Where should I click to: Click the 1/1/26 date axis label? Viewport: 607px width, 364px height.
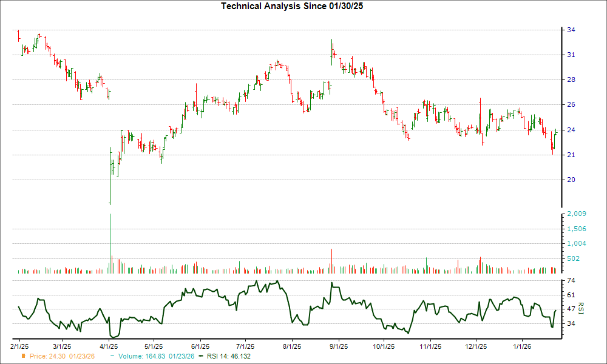click(521, 345)
